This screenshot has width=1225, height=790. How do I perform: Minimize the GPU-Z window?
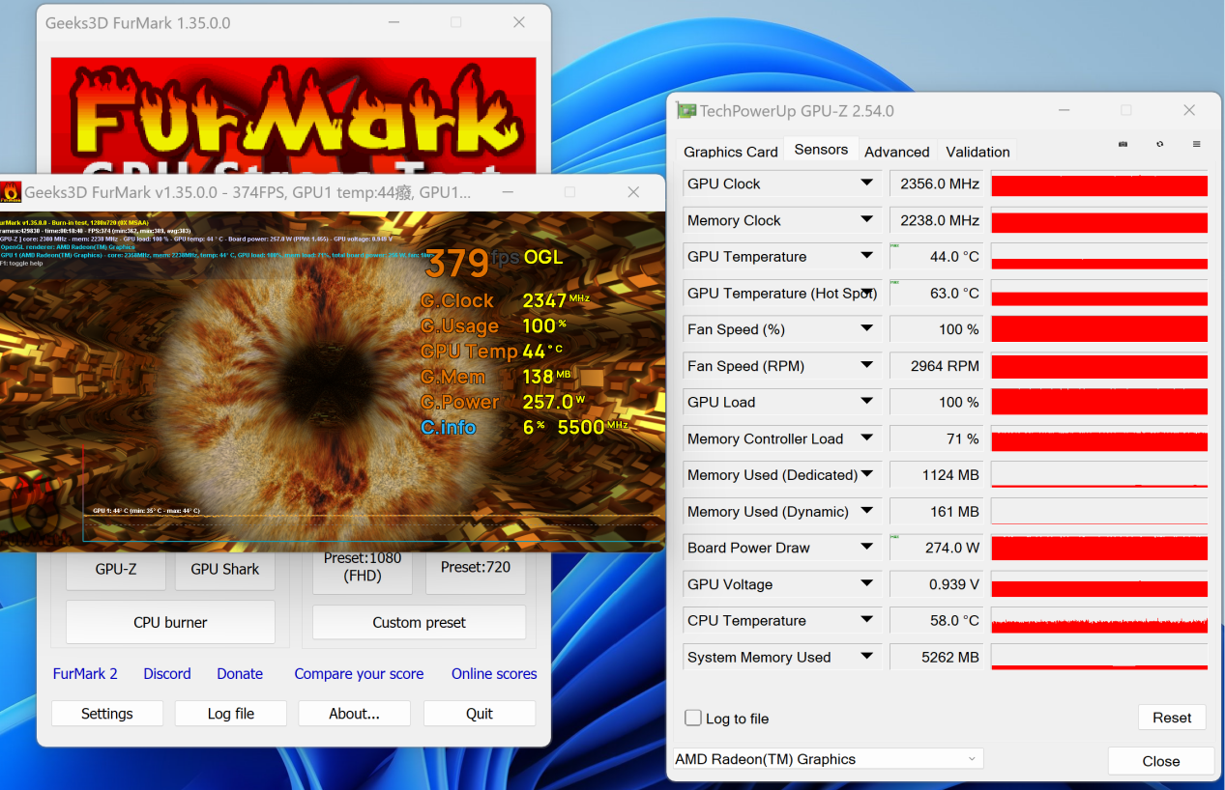pyautogui.click(x=1064, y=111)
